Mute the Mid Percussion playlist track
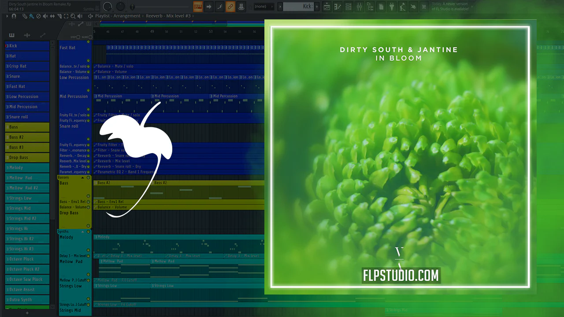The height and width of the screenshot is (317, 564). [x=89, y=110]
